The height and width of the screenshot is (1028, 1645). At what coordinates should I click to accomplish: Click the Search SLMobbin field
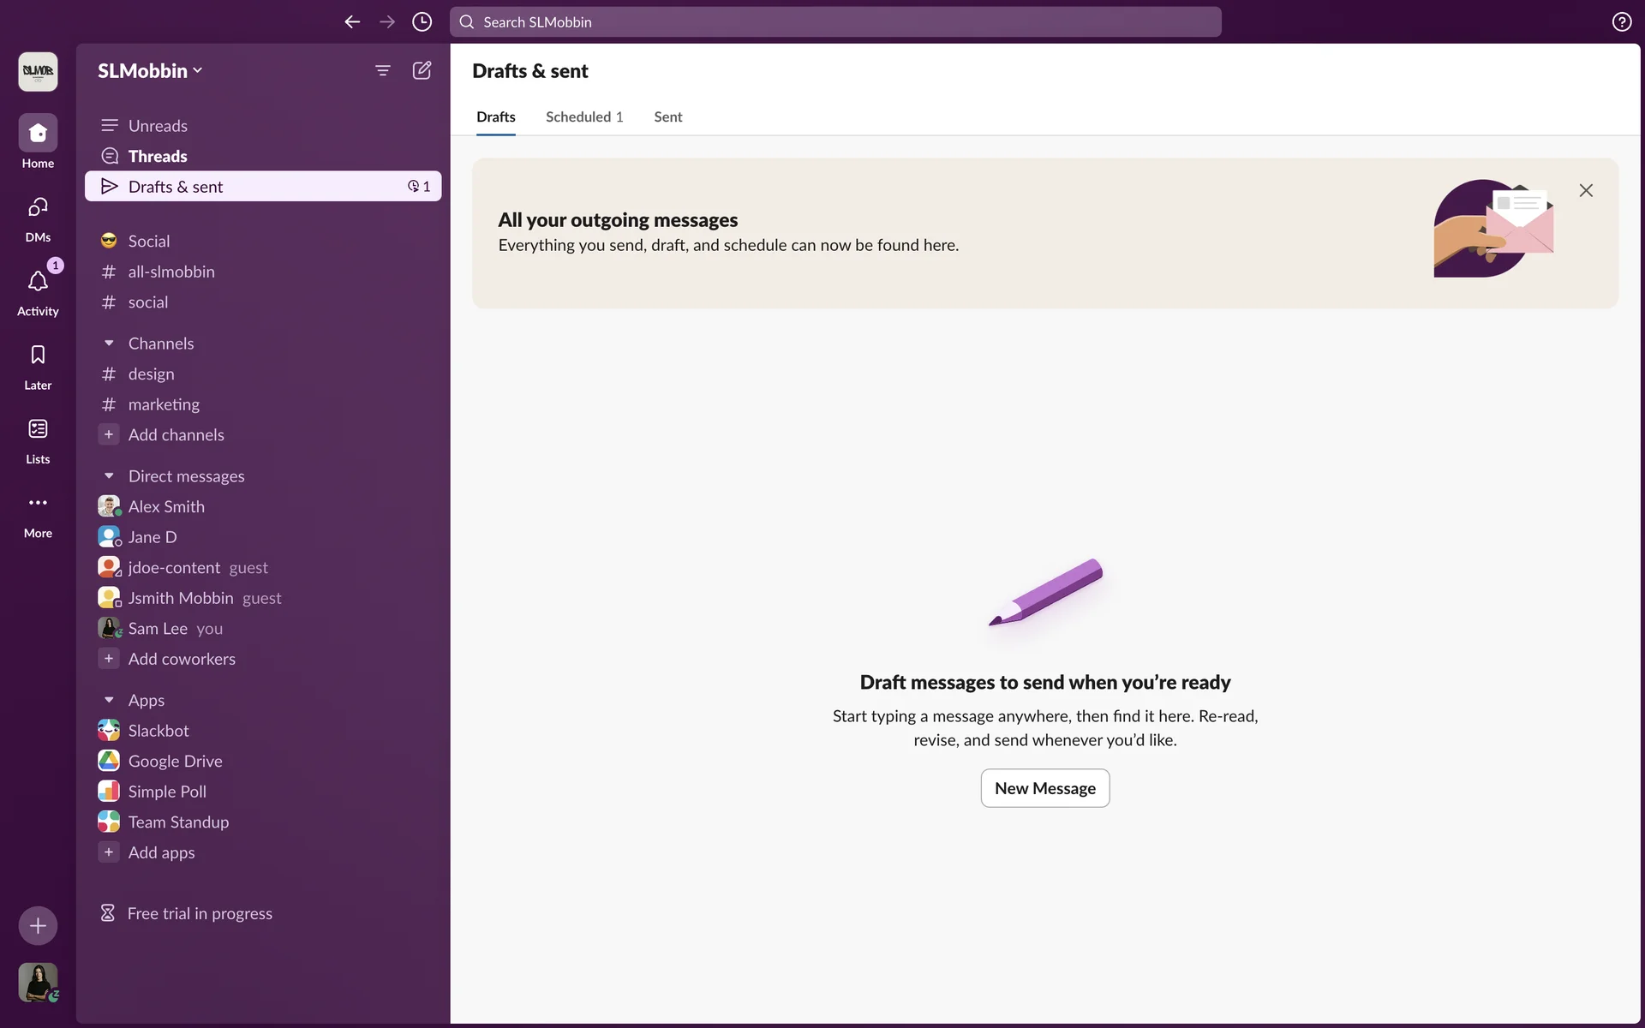tap(835, 22)
